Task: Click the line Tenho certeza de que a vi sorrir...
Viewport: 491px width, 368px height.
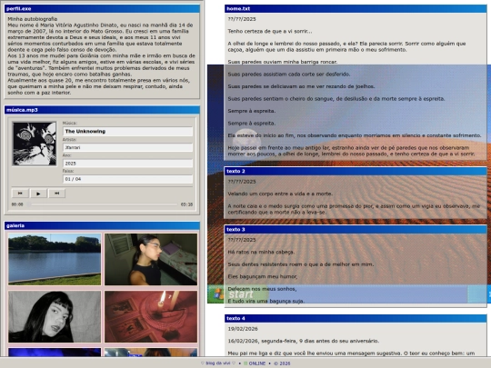Action: [x=270, y=31]
